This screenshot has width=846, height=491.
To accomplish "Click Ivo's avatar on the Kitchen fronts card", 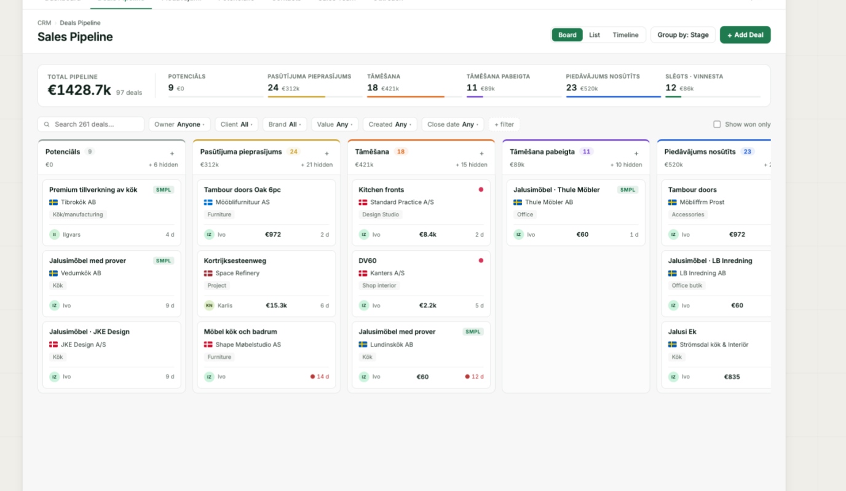I will [364, 235].
